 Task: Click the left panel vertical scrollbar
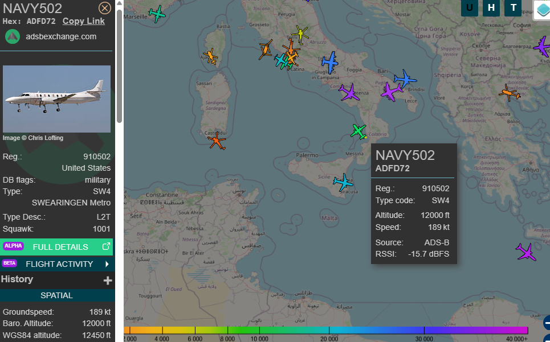click(119, 67)
